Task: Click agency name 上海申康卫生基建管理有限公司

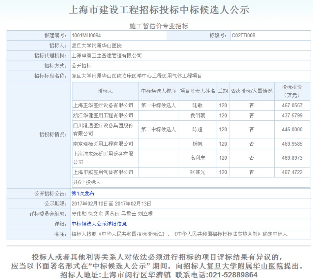Action: click(x=107, y=56)
